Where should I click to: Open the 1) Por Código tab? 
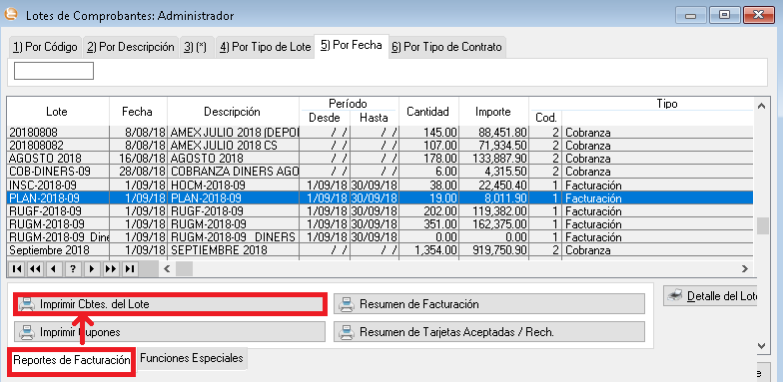[46, 47]
